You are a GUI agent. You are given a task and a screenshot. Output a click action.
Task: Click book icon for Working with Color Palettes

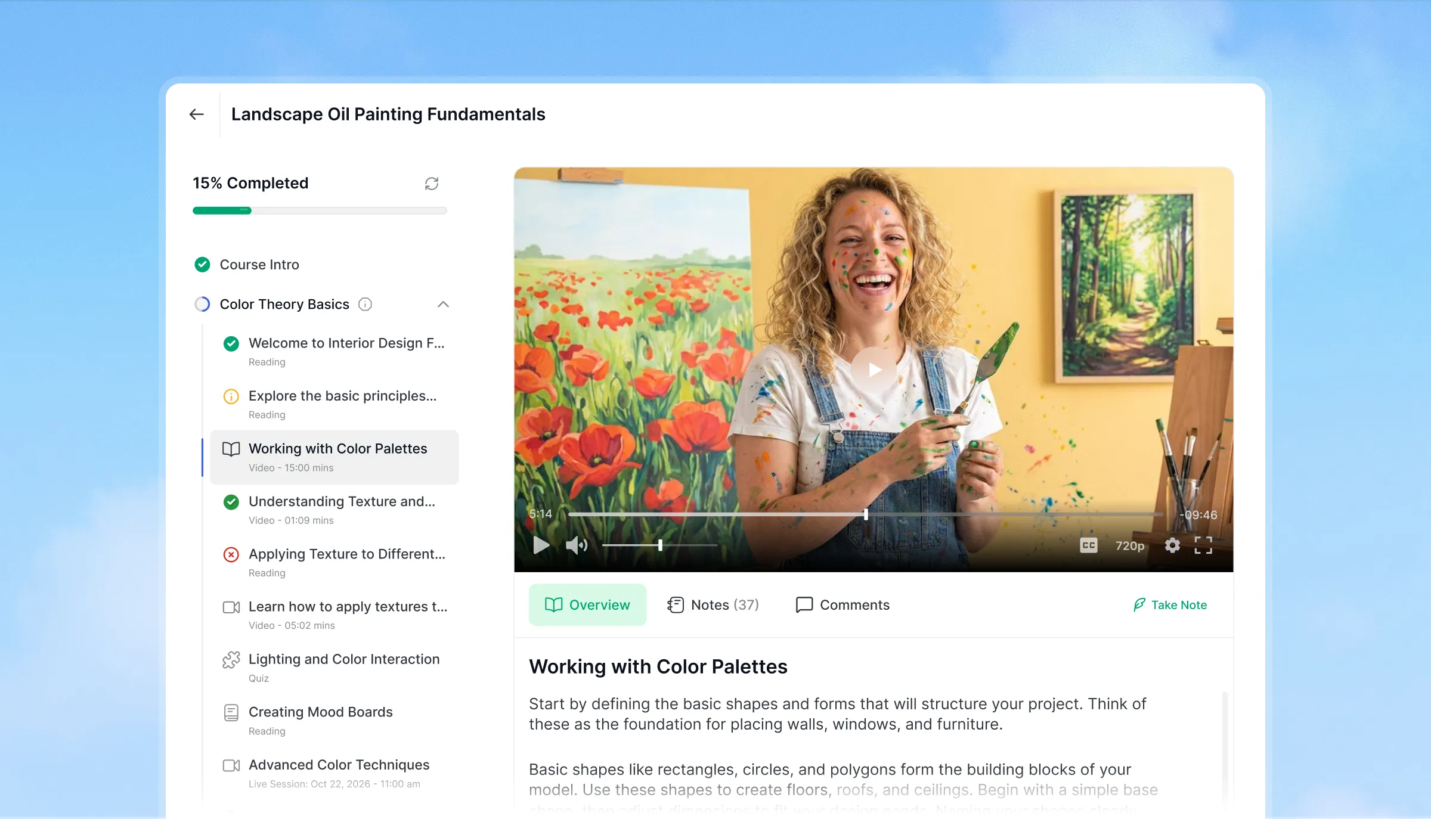point(231,449)
